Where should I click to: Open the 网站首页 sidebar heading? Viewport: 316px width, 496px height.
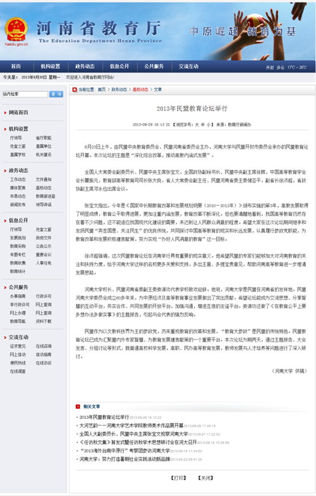[18, 112]
